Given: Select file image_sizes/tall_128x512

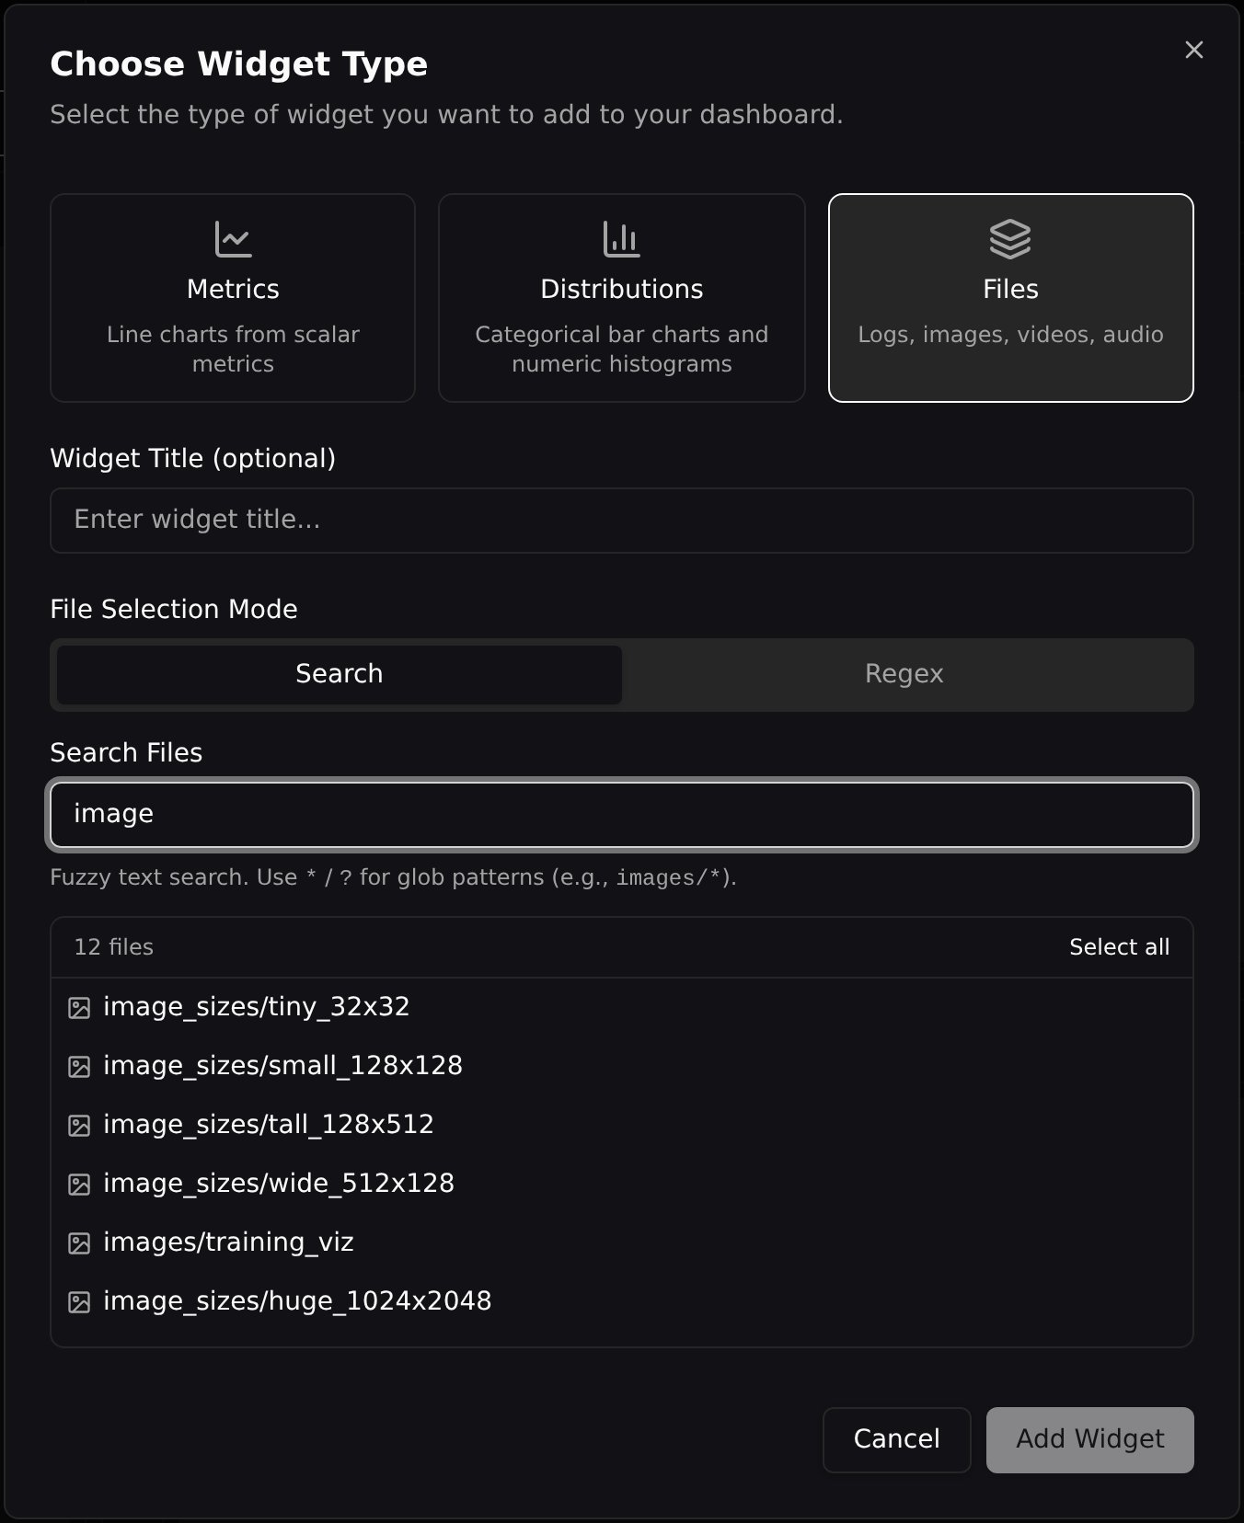Looking at the screenshot, I should pos(622,1125).
